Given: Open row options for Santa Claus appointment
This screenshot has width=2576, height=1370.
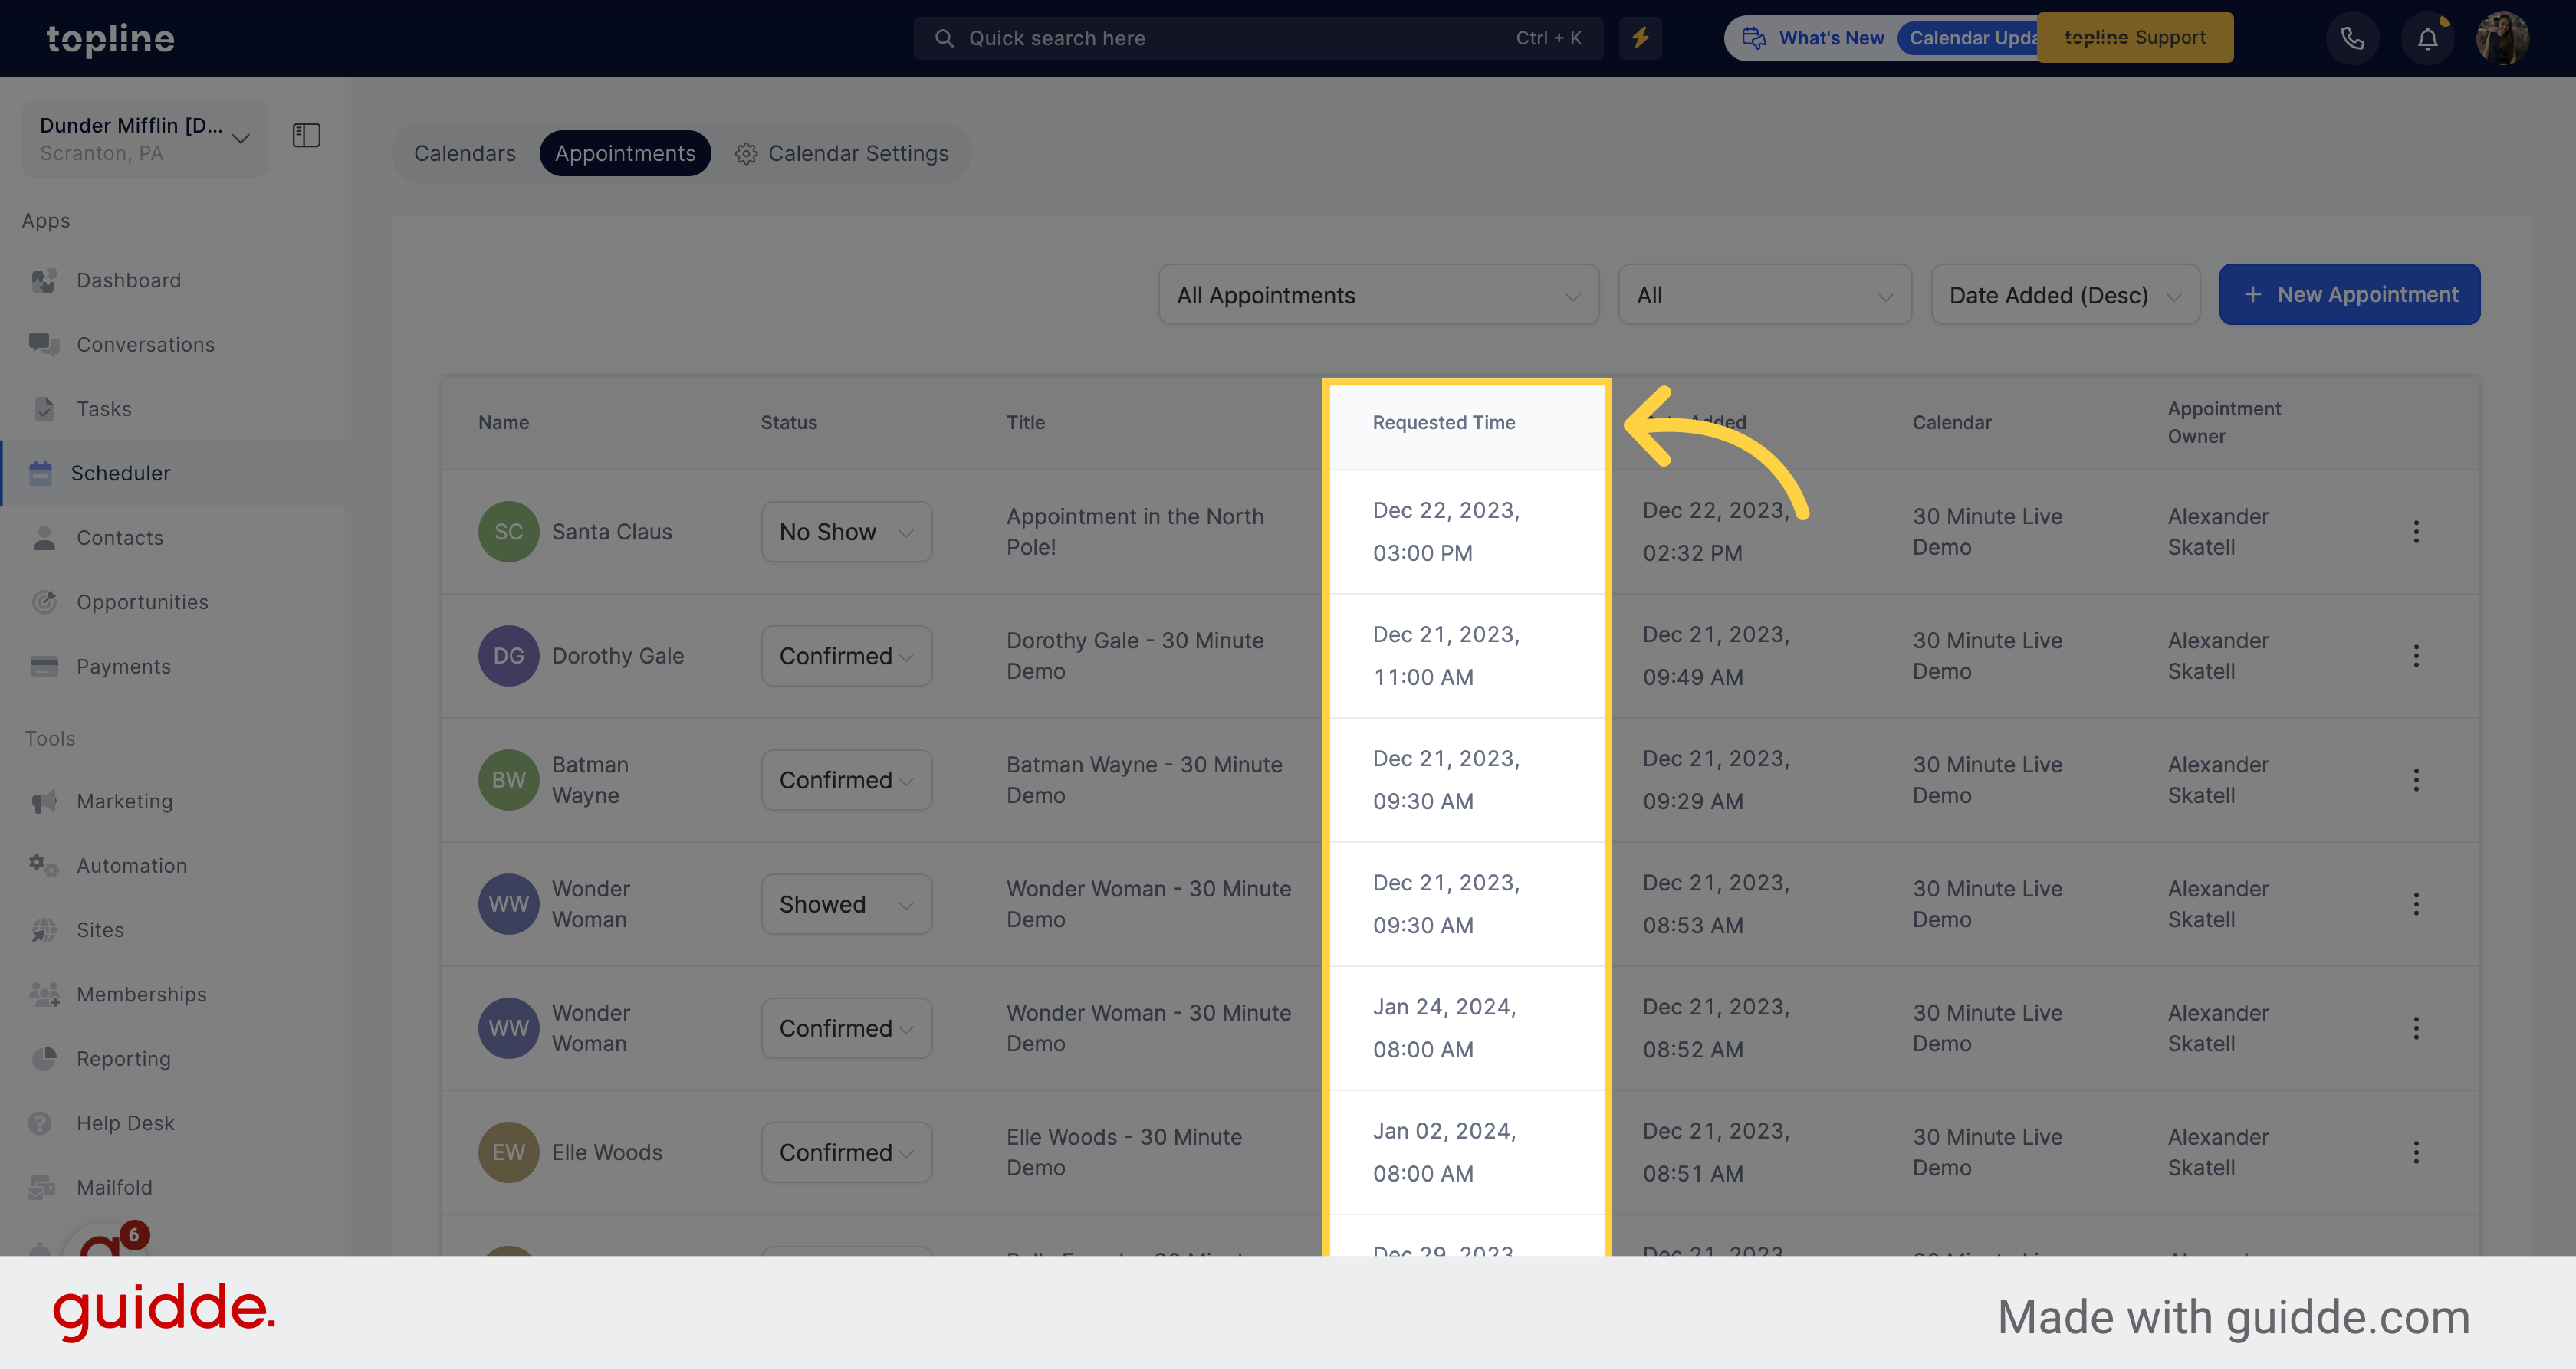Looking at the screenshot, I should tap(2416, 532).
